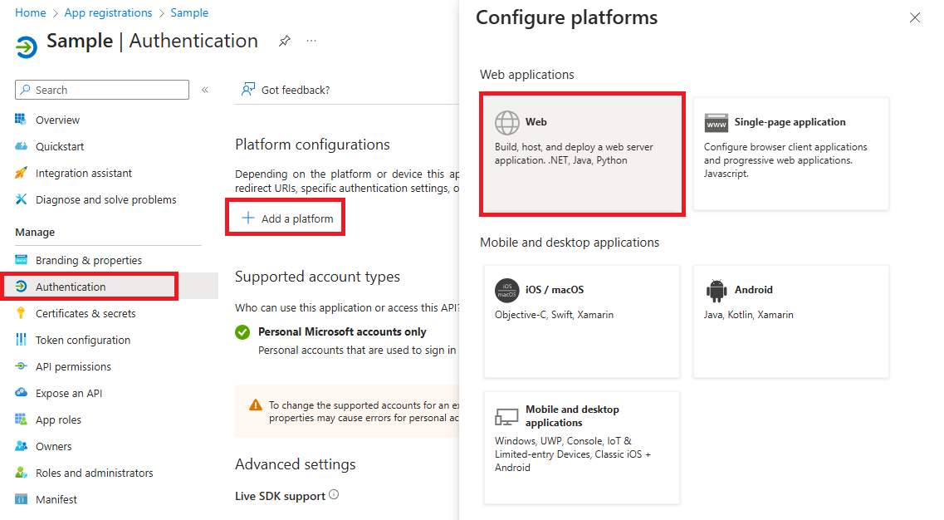Image resolution: width=944 pixels, height=520 pixels.
Task: Focus the sidebar Search field
Action: [102, 90]
